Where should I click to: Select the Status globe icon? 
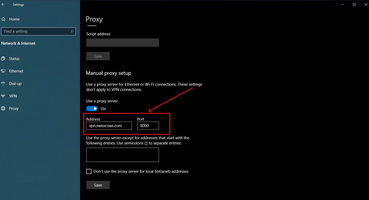point(3,59)
